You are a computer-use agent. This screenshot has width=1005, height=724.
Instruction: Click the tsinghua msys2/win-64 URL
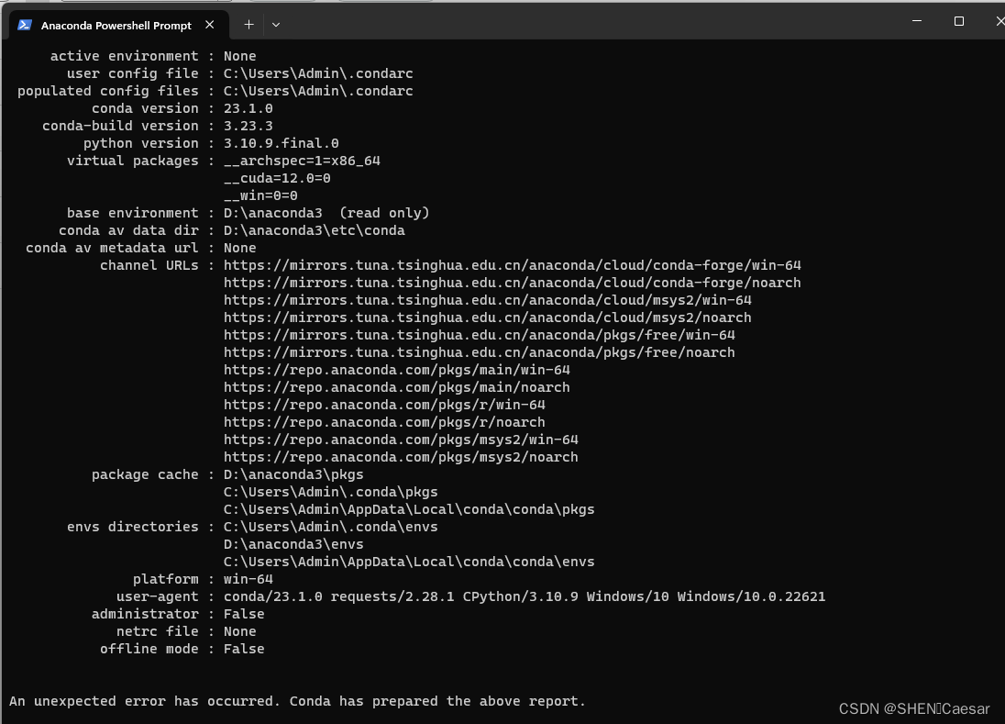(x=487, y=300)
